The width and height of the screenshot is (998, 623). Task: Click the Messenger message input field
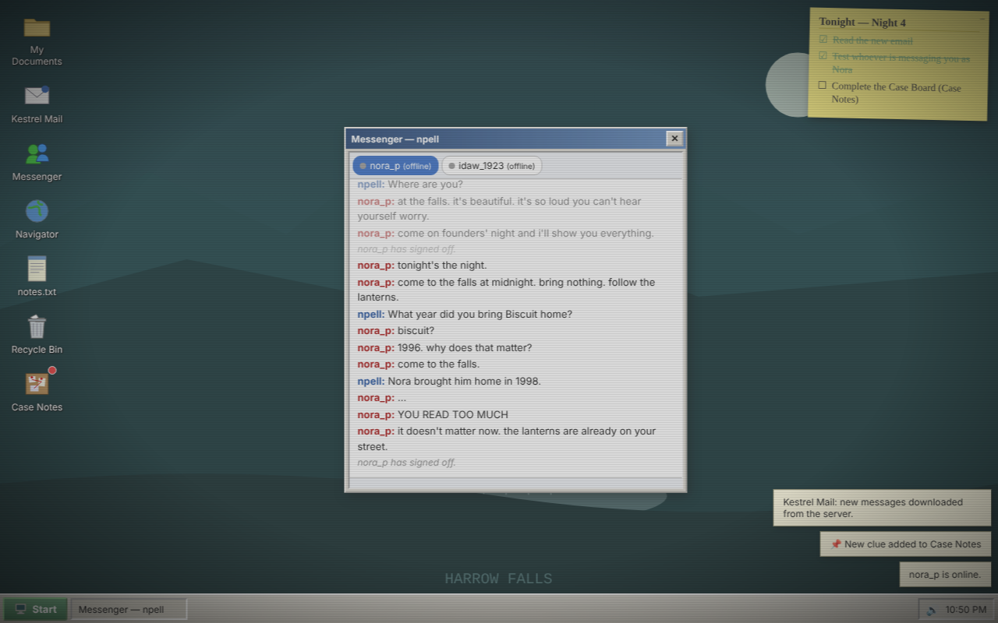(515, 483)
